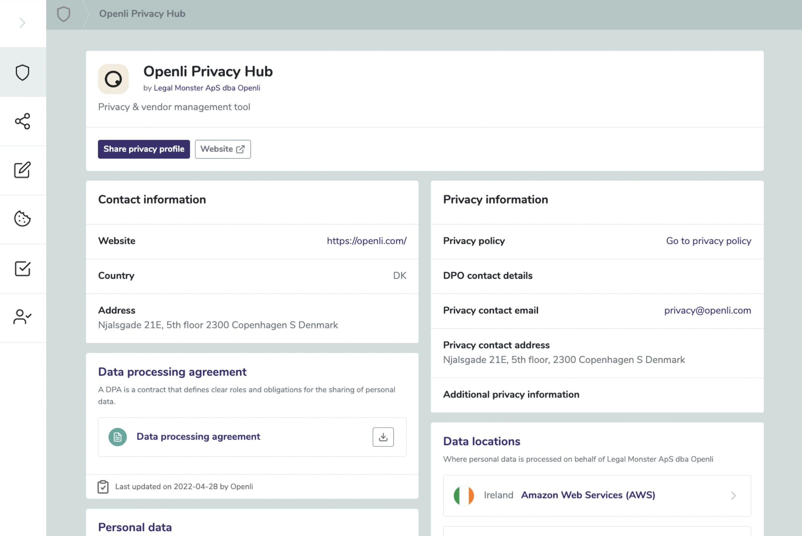Viewport: 802px width, 536px height.
Task: Click the green document icon for DPA
Action: point(117,437)
